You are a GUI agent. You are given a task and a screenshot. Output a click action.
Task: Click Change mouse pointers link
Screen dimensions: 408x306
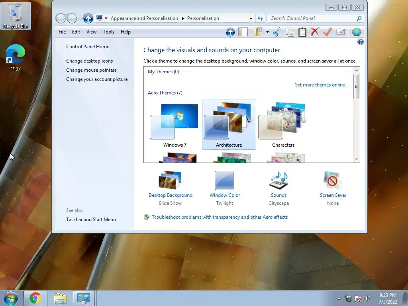[x=91, y=70]
